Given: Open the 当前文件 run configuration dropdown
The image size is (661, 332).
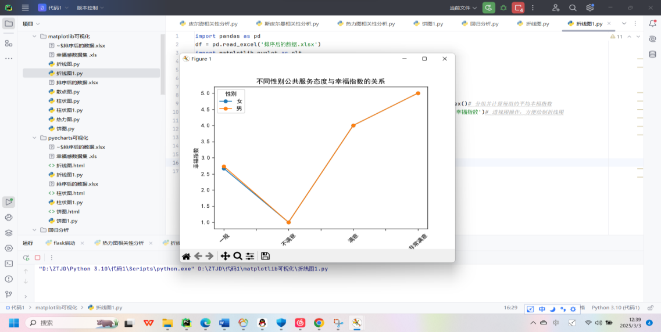Looking at the screenshot, I should 463,8.
